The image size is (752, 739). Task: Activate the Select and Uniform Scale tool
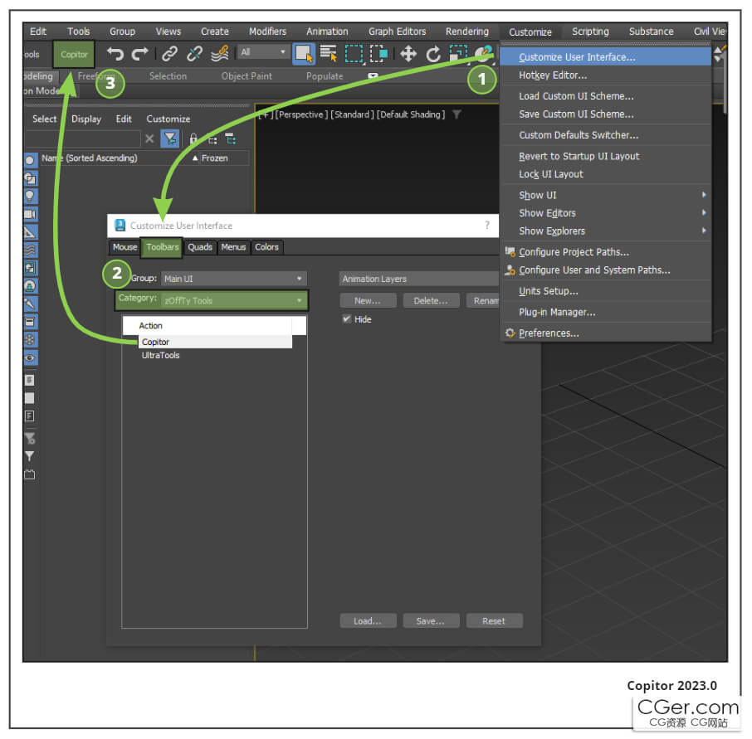pos(457,54)
